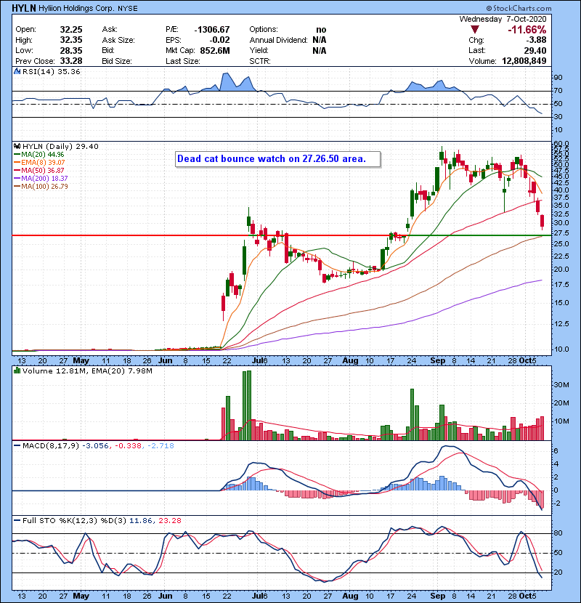Click the candlestick icon beside HYLN (Daily)

(x=17, y=147)
